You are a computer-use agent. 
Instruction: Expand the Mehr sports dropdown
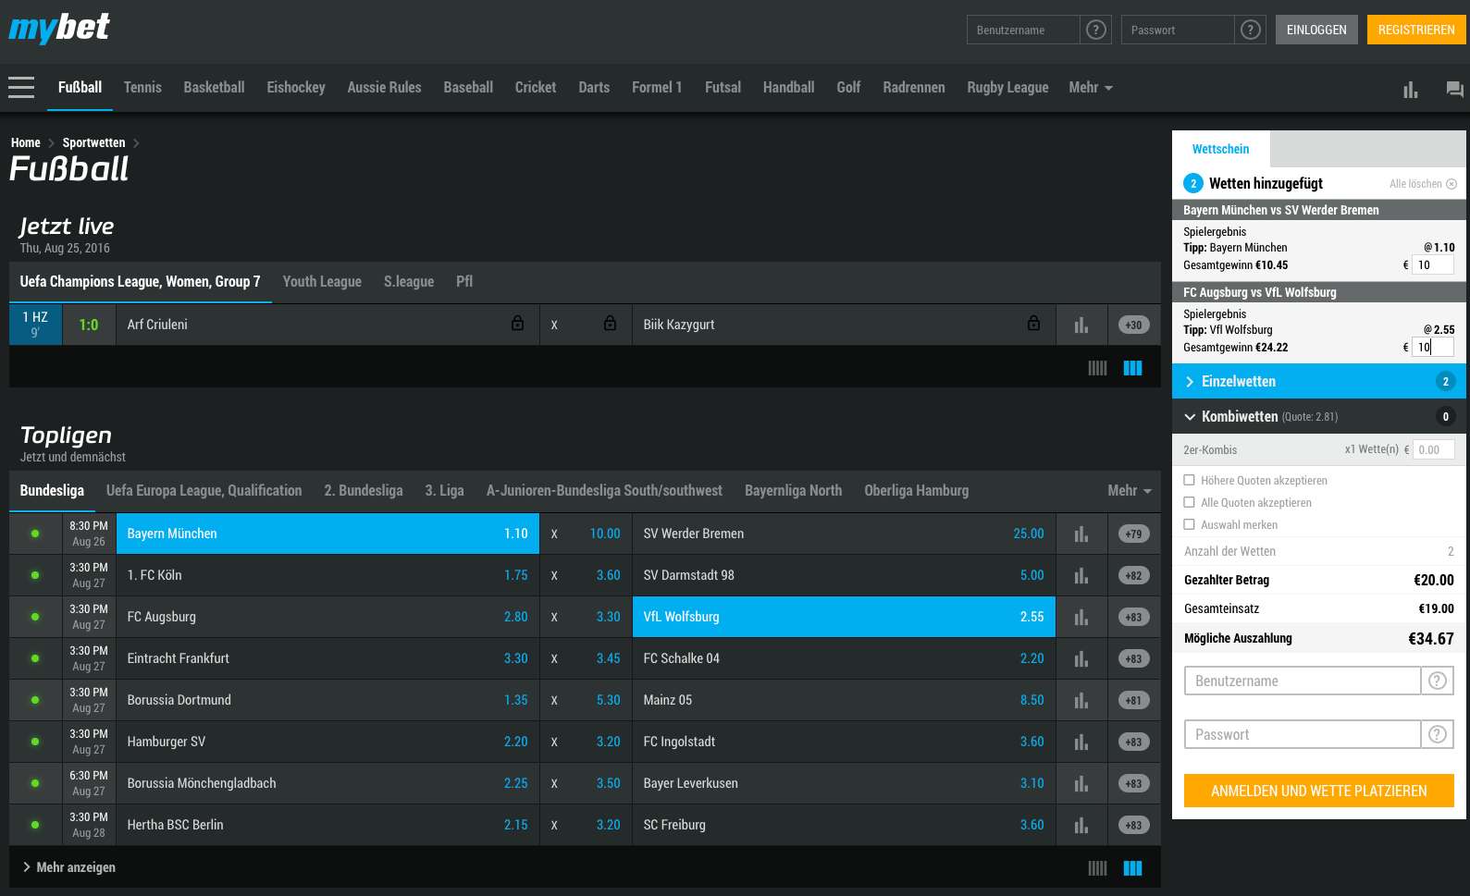(1090, 88)
